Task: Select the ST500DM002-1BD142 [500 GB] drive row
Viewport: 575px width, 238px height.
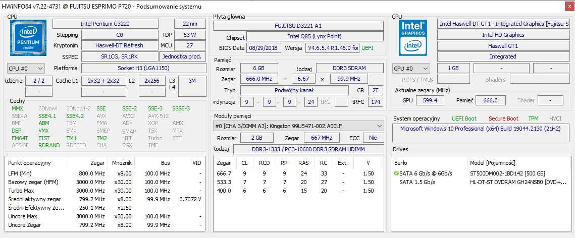Action: (x=482, y=173)
